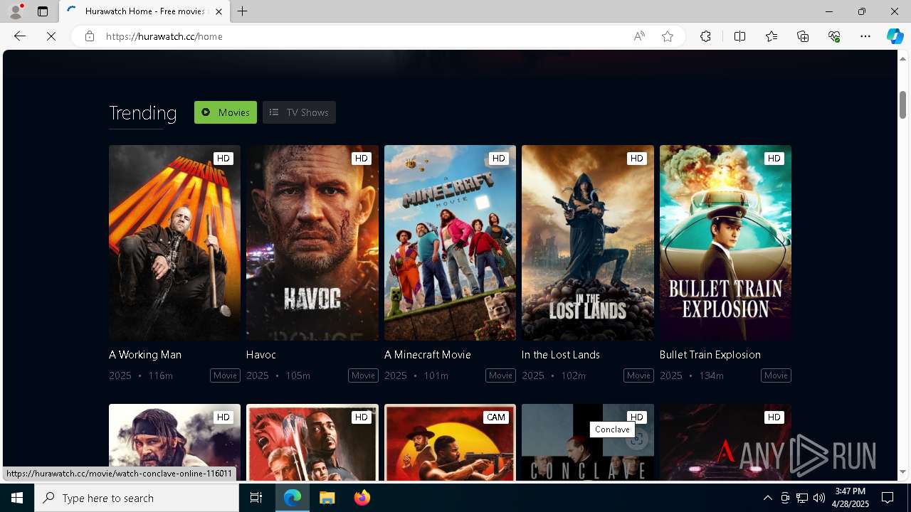Click the Havoc title link

(261, 354)
